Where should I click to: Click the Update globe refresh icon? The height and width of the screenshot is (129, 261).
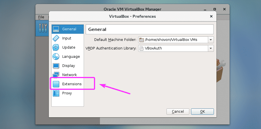56,47
